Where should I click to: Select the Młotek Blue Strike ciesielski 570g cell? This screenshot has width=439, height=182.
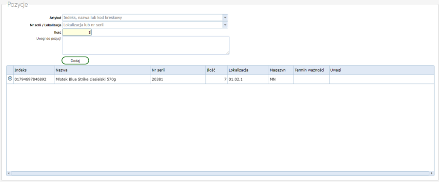pos(103,79)
